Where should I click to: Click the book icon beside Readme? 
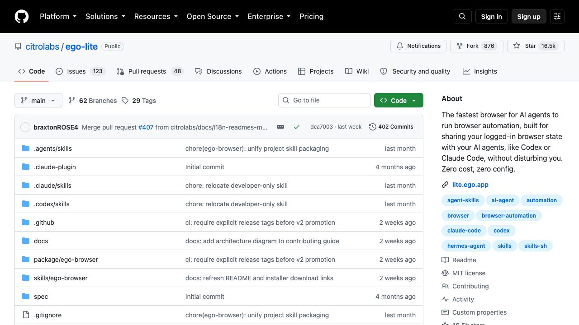click(x=445, y=260)
